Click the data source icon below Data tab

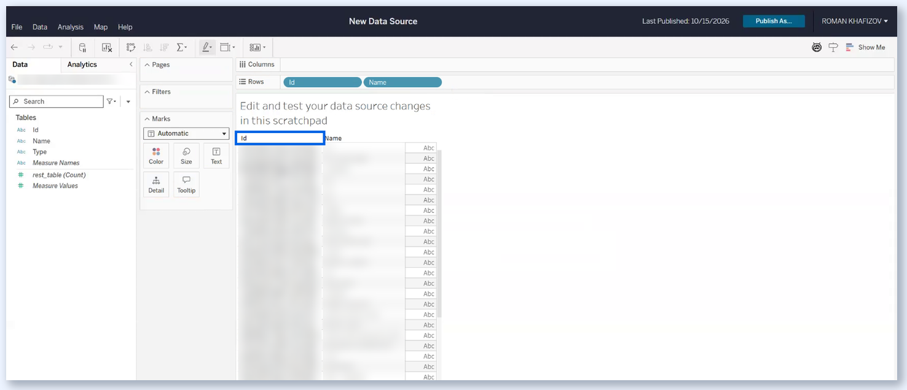12,79
